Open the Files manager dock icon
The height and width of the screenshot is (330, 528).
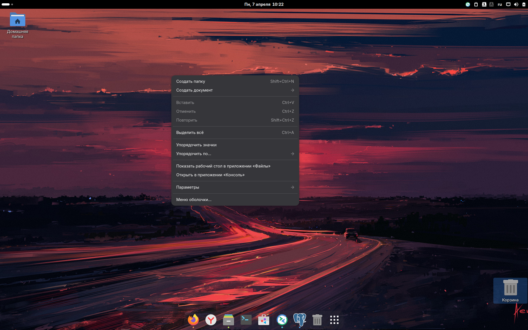coord(229,320)
